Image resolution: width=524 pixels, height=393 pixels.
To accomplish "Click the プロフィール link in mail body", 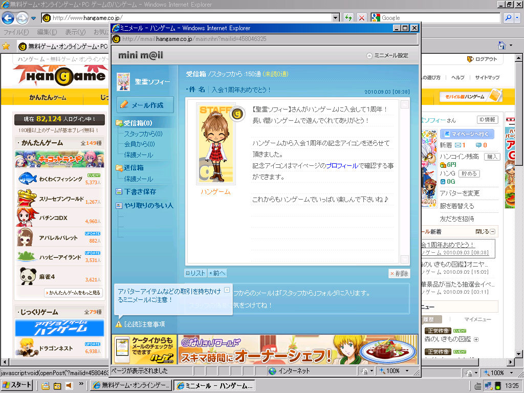I will coord(342,166).
